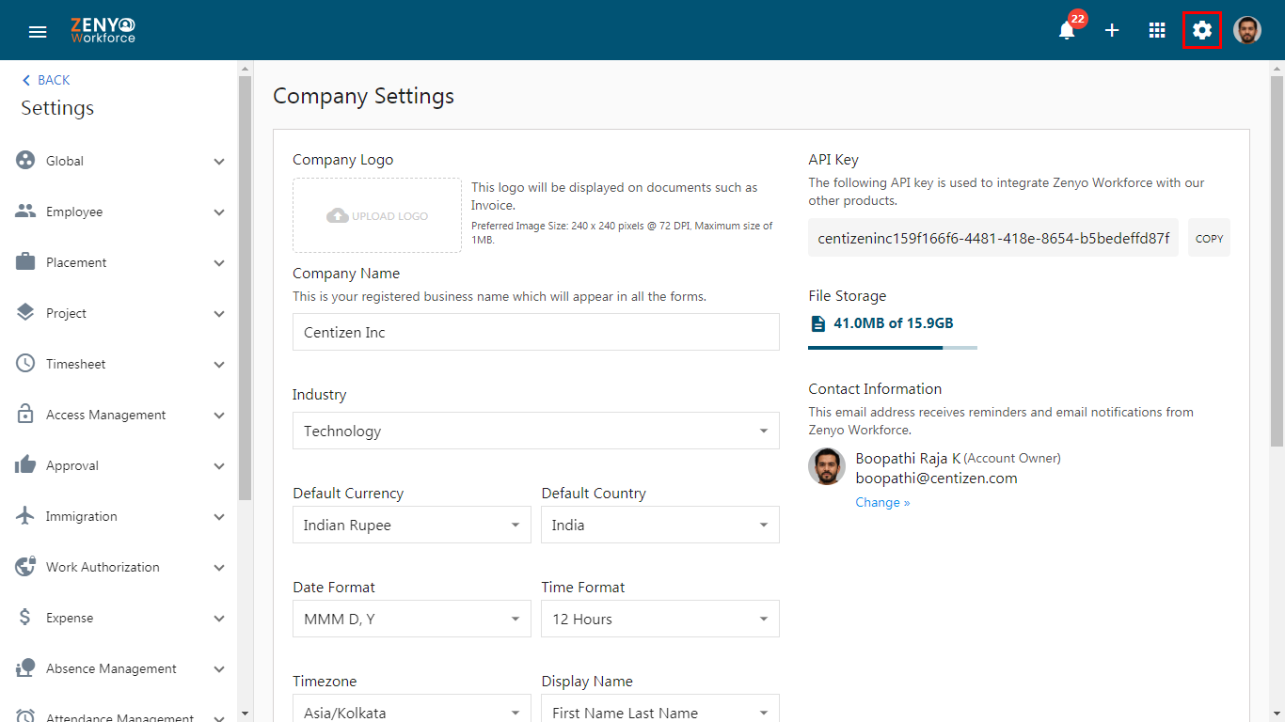Click the Project layers icon
The width and height of the screenshot is (1285, 722).
pos(25,312)
